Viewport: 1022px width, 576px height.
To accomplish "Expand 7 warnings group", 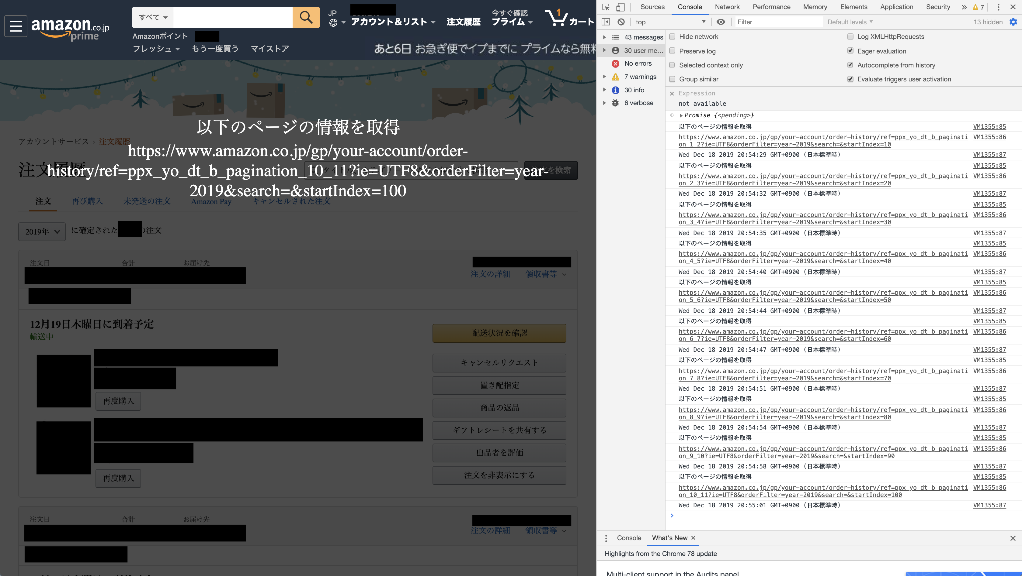I will click(x=604, y=77).
